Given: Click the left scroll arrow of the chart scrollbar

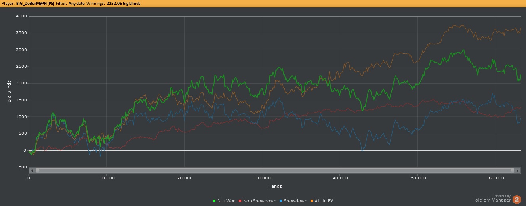Looking at the screenshot, I should (x=32, y=171).
